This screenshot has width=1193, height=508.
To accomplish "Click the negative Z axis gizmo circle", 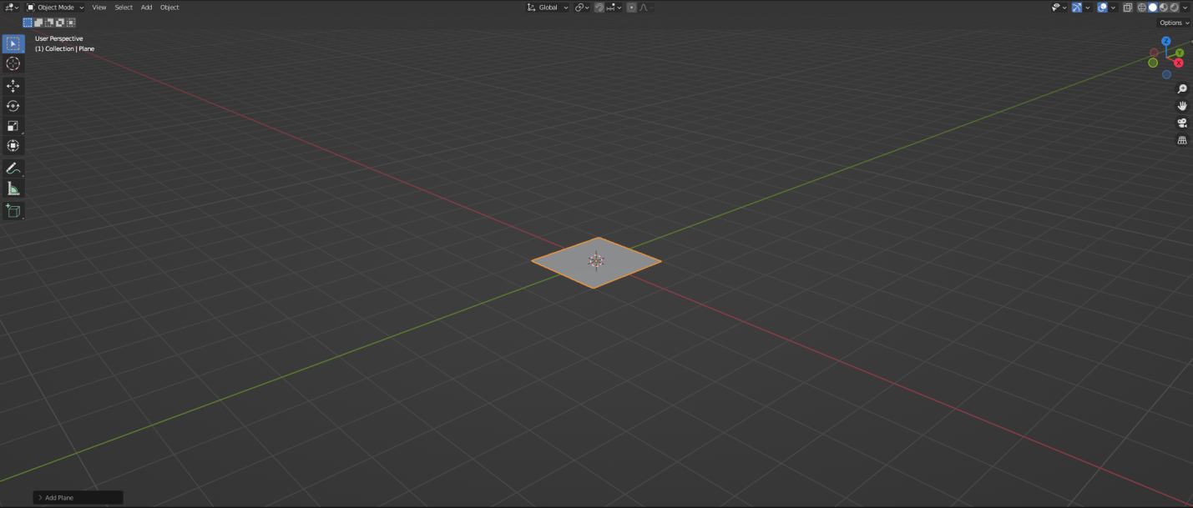I will (1166, 74).
